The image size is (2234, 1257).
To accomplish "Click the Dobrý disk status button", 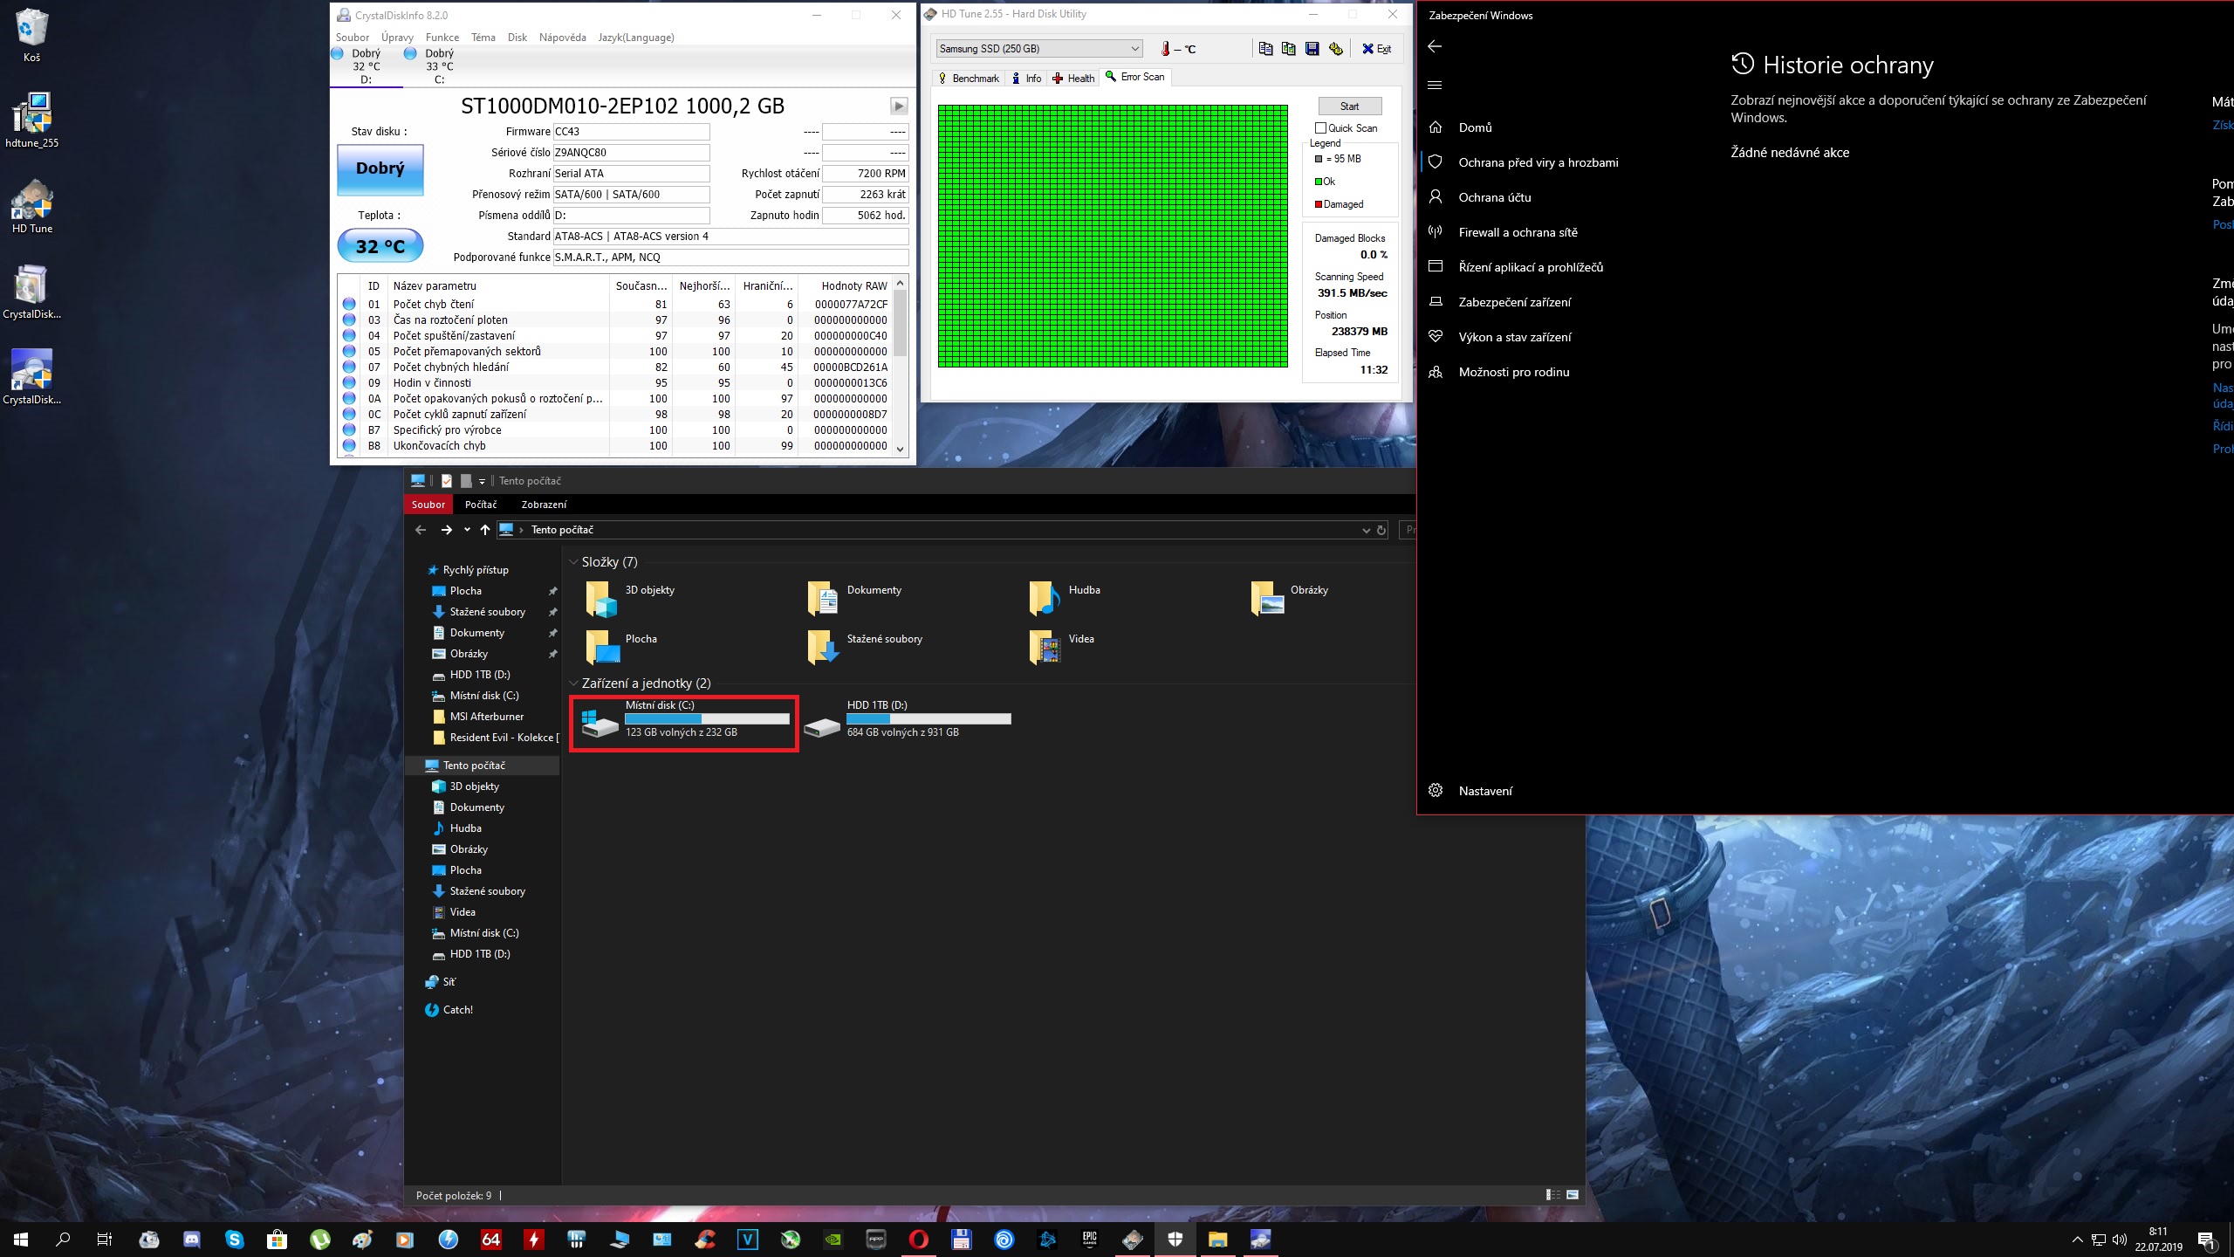I will coord(380,169).
